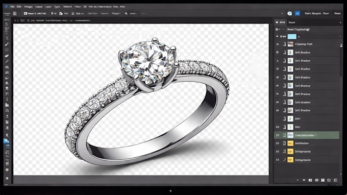This screenshot has height=195, width=347.
Task: Toggle visibility of the topmost Soft Shadow layer
Action: (277, 53)
